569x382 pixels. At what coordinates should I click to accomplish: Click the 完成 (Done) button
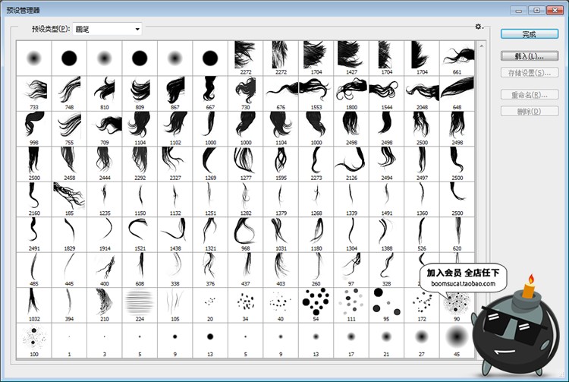coord(529,34)
